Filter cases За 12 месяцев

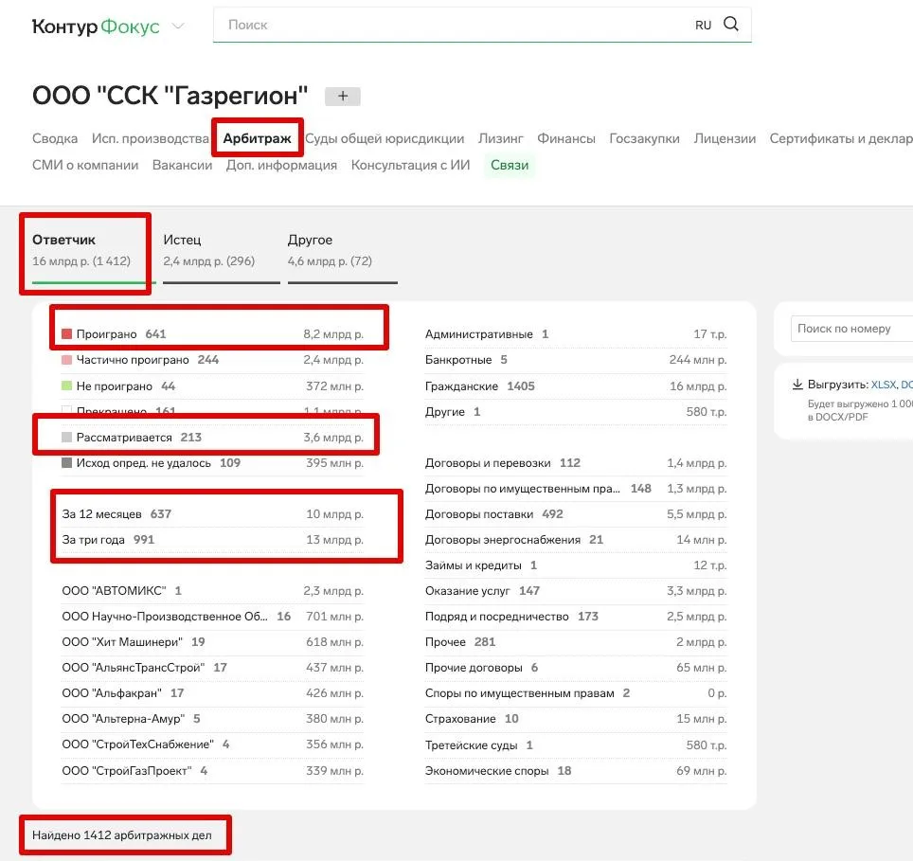tap(102, 514)
